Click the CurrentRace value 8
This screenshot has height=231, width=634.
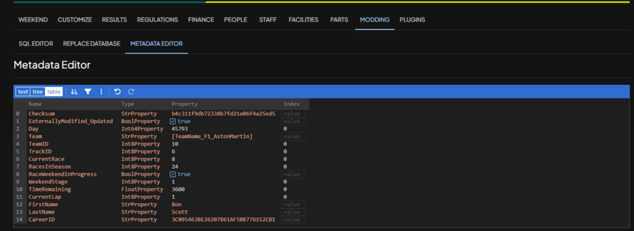[173, 159]
